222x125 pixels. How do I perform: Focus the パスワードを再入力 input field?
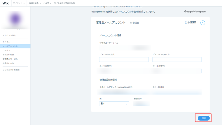click(177, 59)
